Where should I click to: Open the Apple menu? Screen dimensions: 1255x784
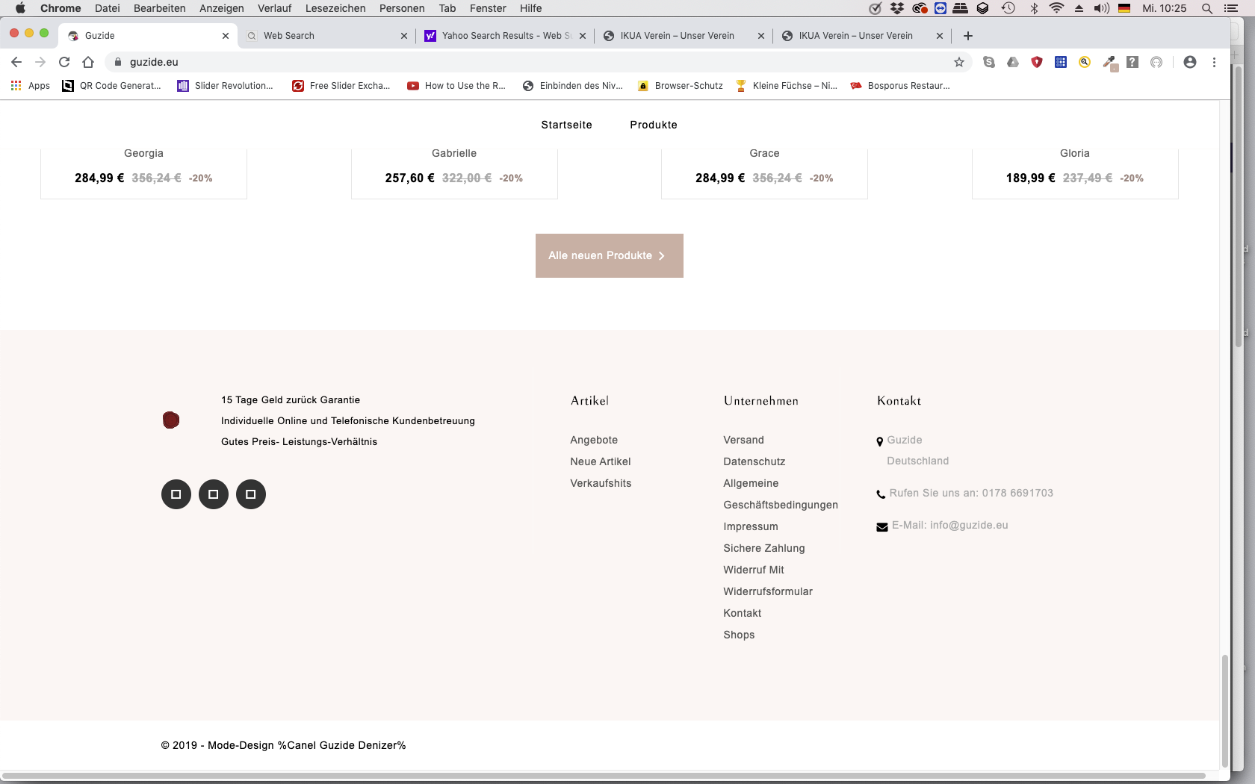click(x=20, y=8)
